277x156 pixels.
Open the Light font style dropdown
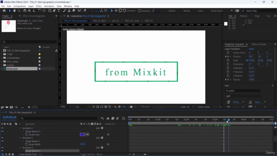click(x=244, y=96)
